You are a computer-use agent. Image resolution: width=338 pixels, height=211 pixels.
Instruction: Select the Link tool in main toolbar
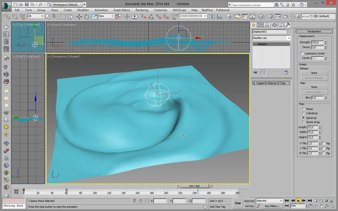coord(7,17)
